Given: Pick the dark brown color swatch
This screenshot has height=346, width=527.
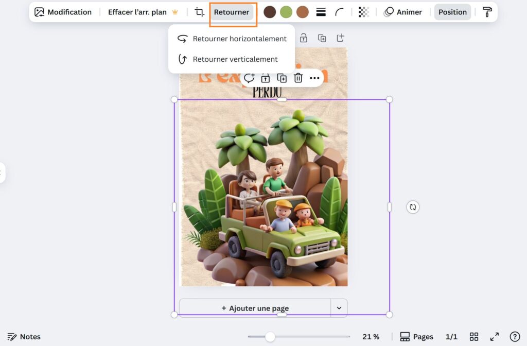Looking at the screenshot, I should tap(270, 12).
